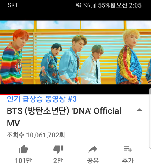Open trending videos #3 link
The height and width of the screenshot is (166, 151).
click(42, 99)
